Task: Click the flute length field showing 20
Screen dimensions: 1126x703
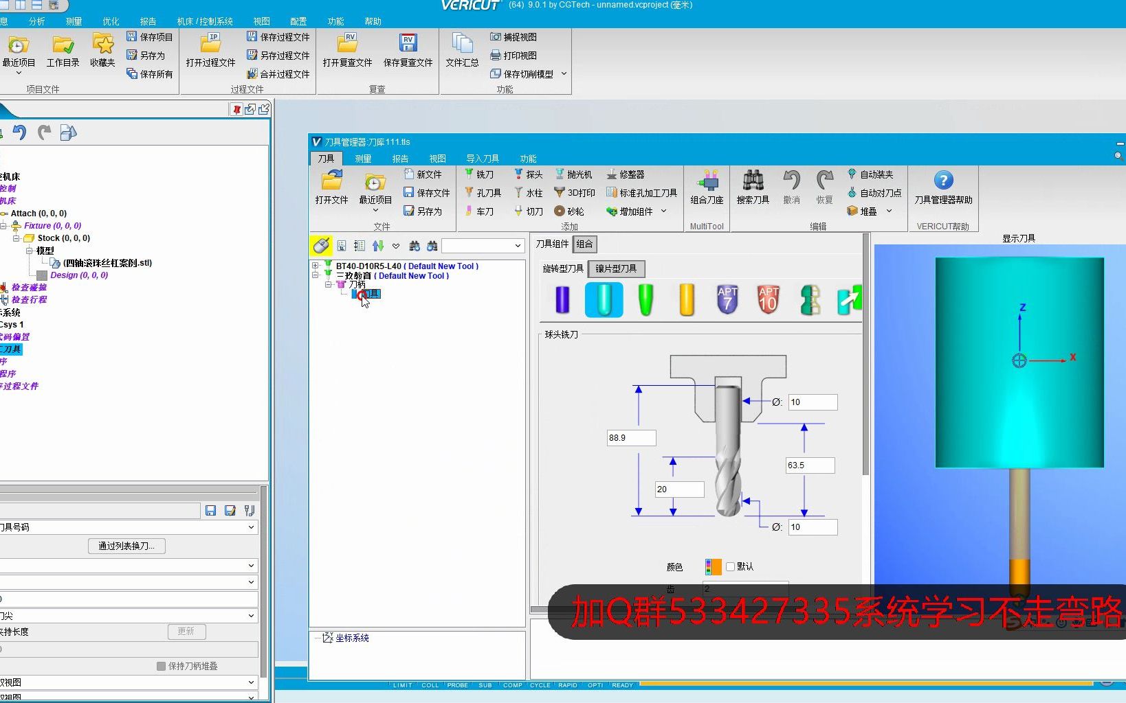Action: coord(679,489)
